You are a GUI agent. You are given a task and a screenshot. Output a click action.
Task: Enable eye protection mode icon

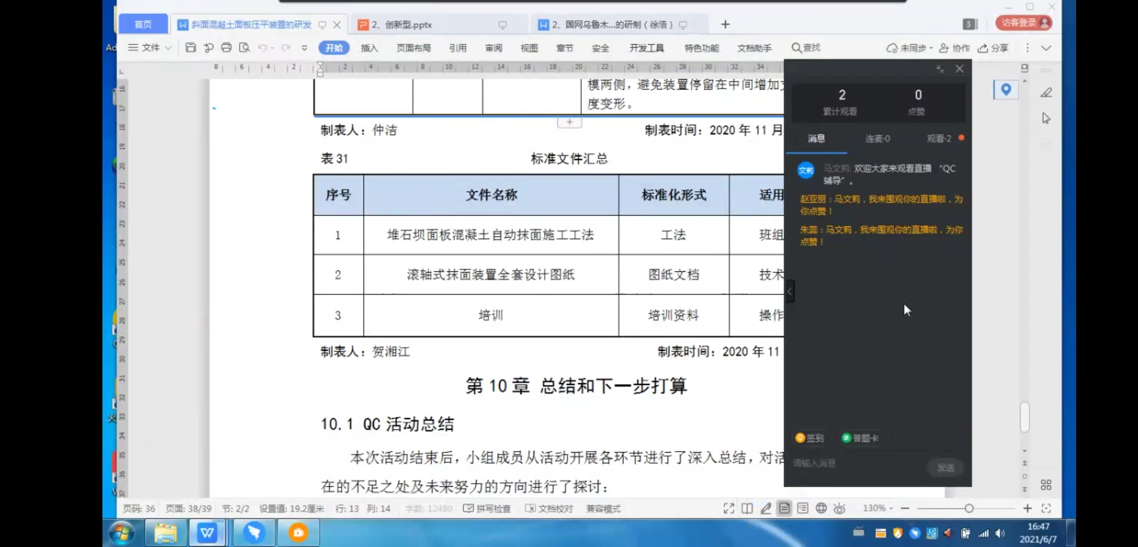839,508
